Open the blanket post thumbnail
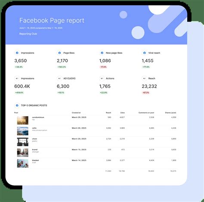The width and height of the screenshot is (204, 202). click(x=23, y=163)
